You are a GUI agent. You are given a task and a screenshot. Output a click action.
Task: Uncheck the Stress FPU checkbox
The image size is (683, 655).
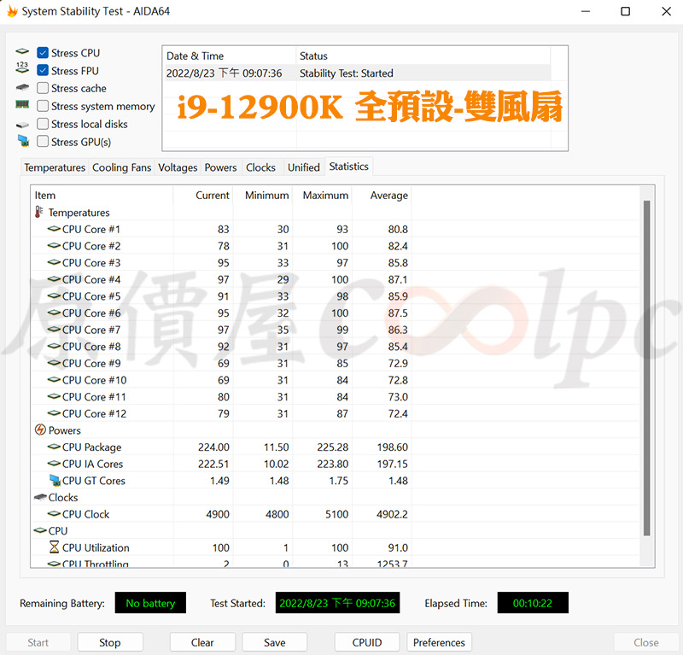[43, 70]
